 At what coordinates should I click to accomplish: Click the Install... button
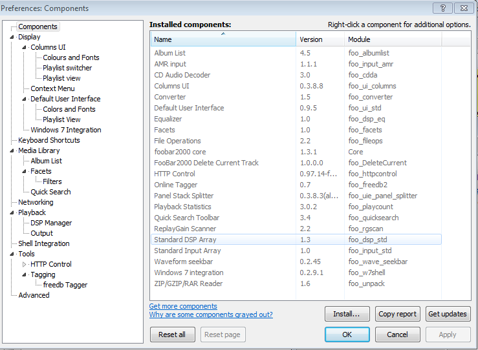tap(347, 314)
